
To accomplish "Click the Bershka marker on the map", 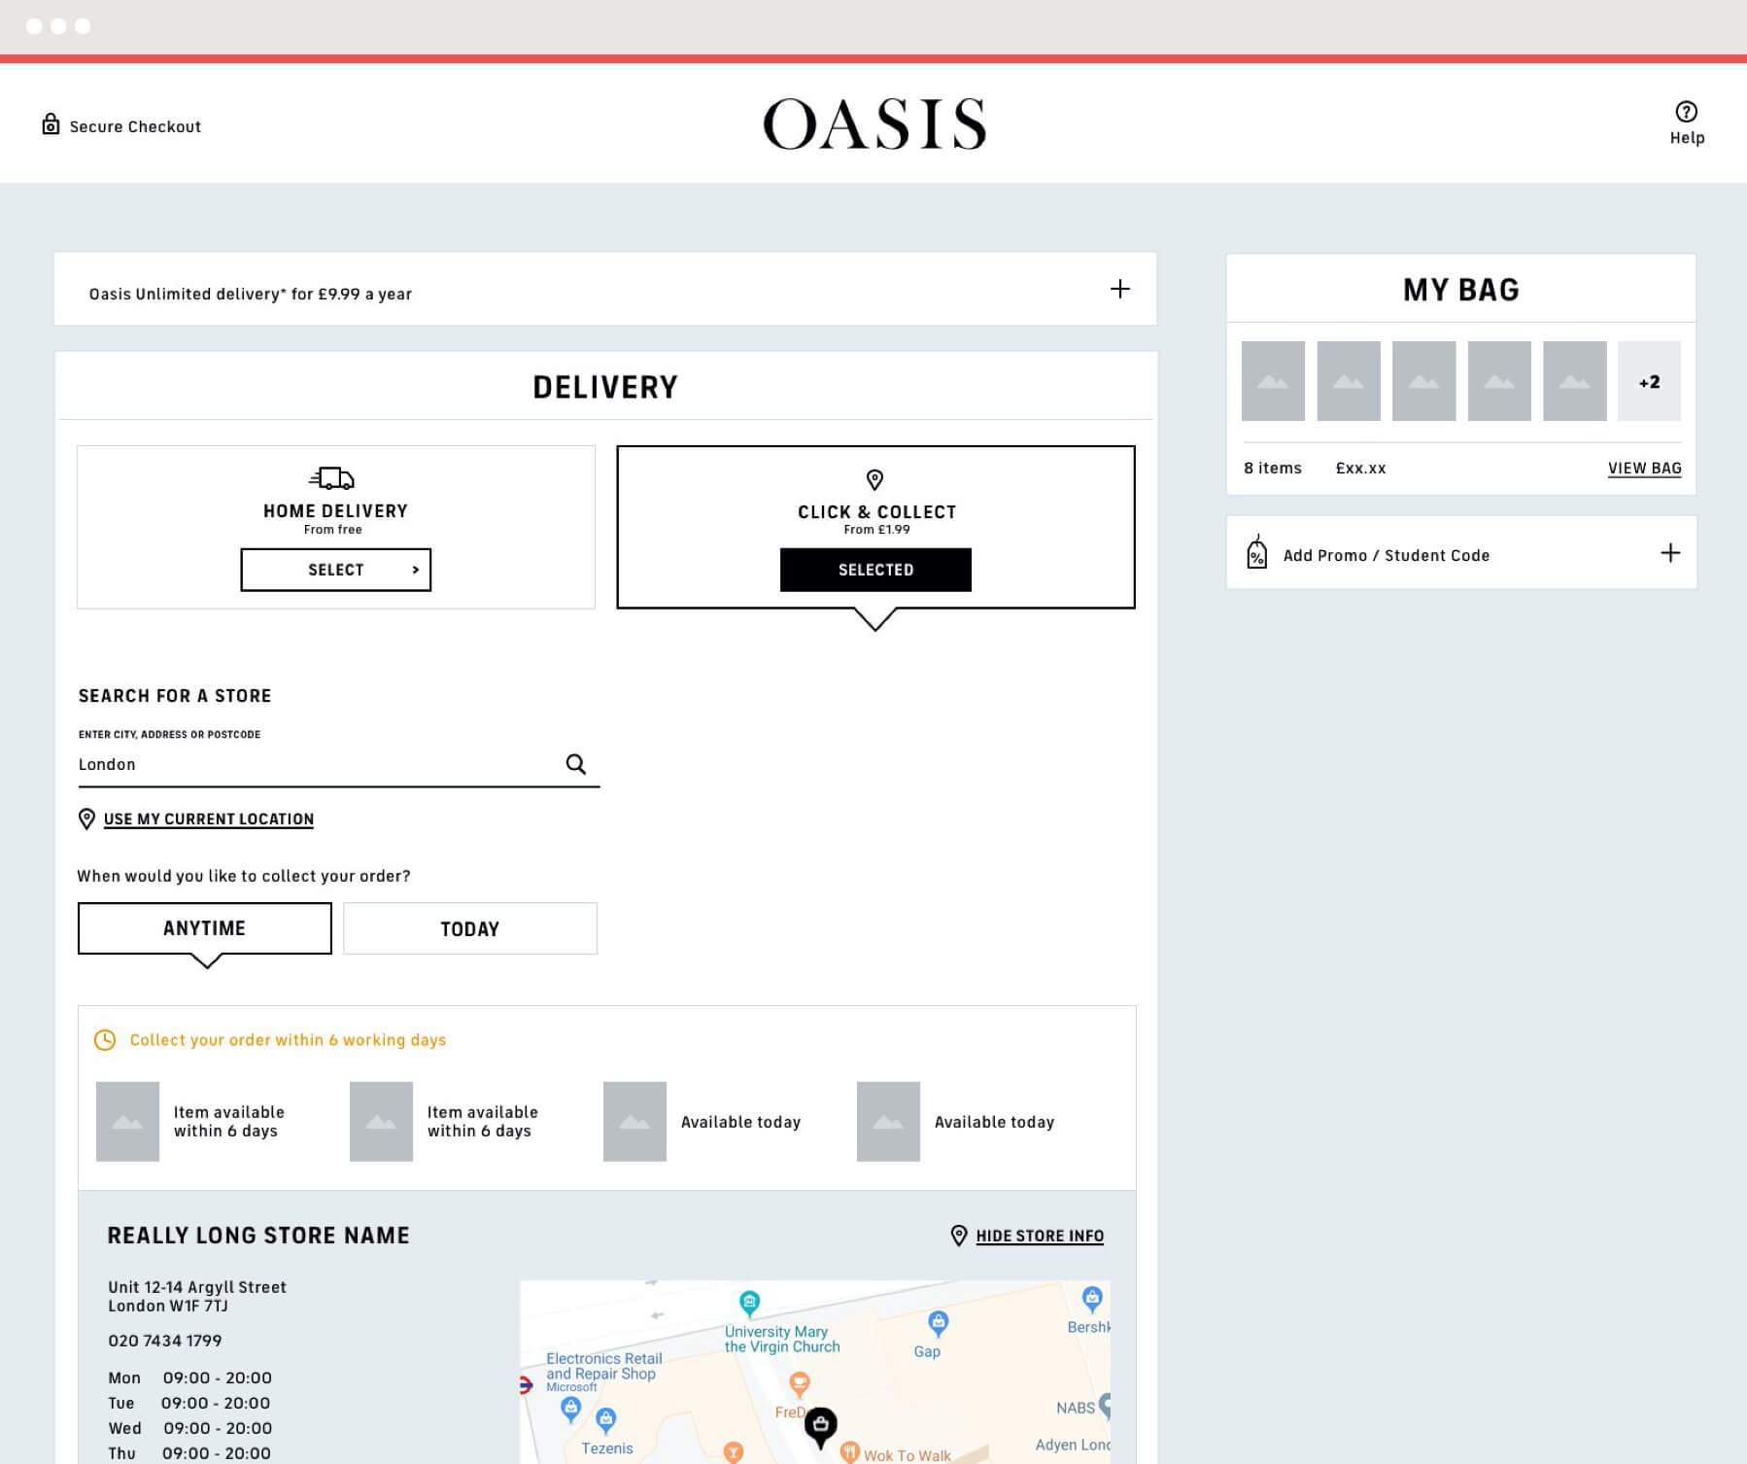I will click(1092, 1298).
